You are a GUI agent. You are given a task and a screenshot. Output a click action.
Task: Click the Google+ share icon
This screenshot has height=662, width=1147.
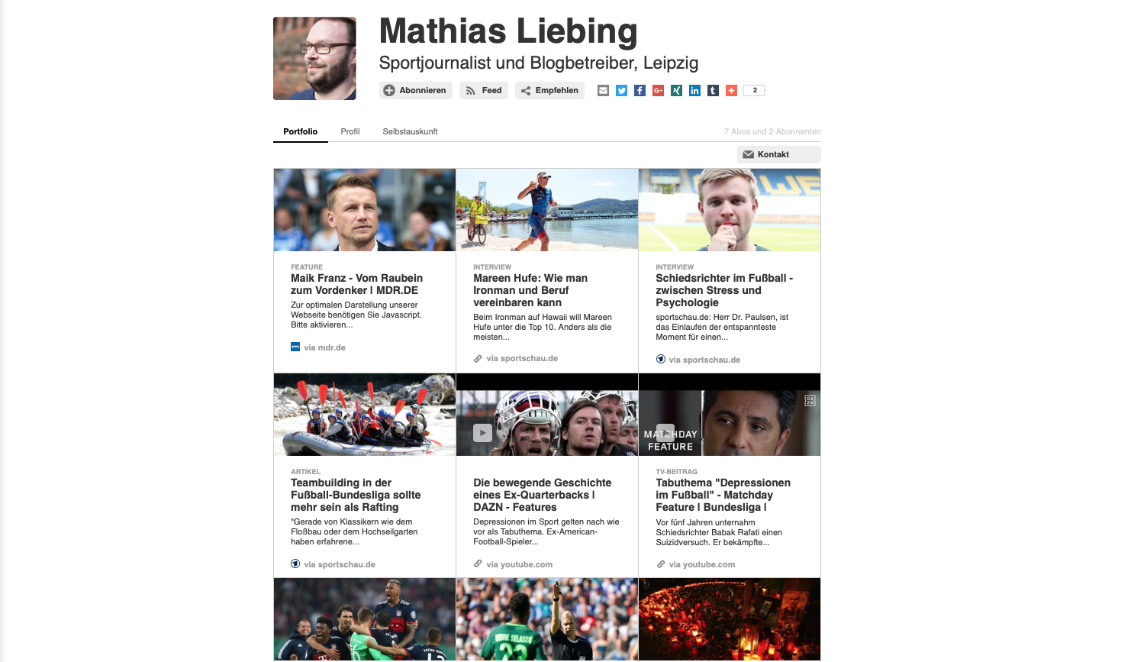pos(658,90)
